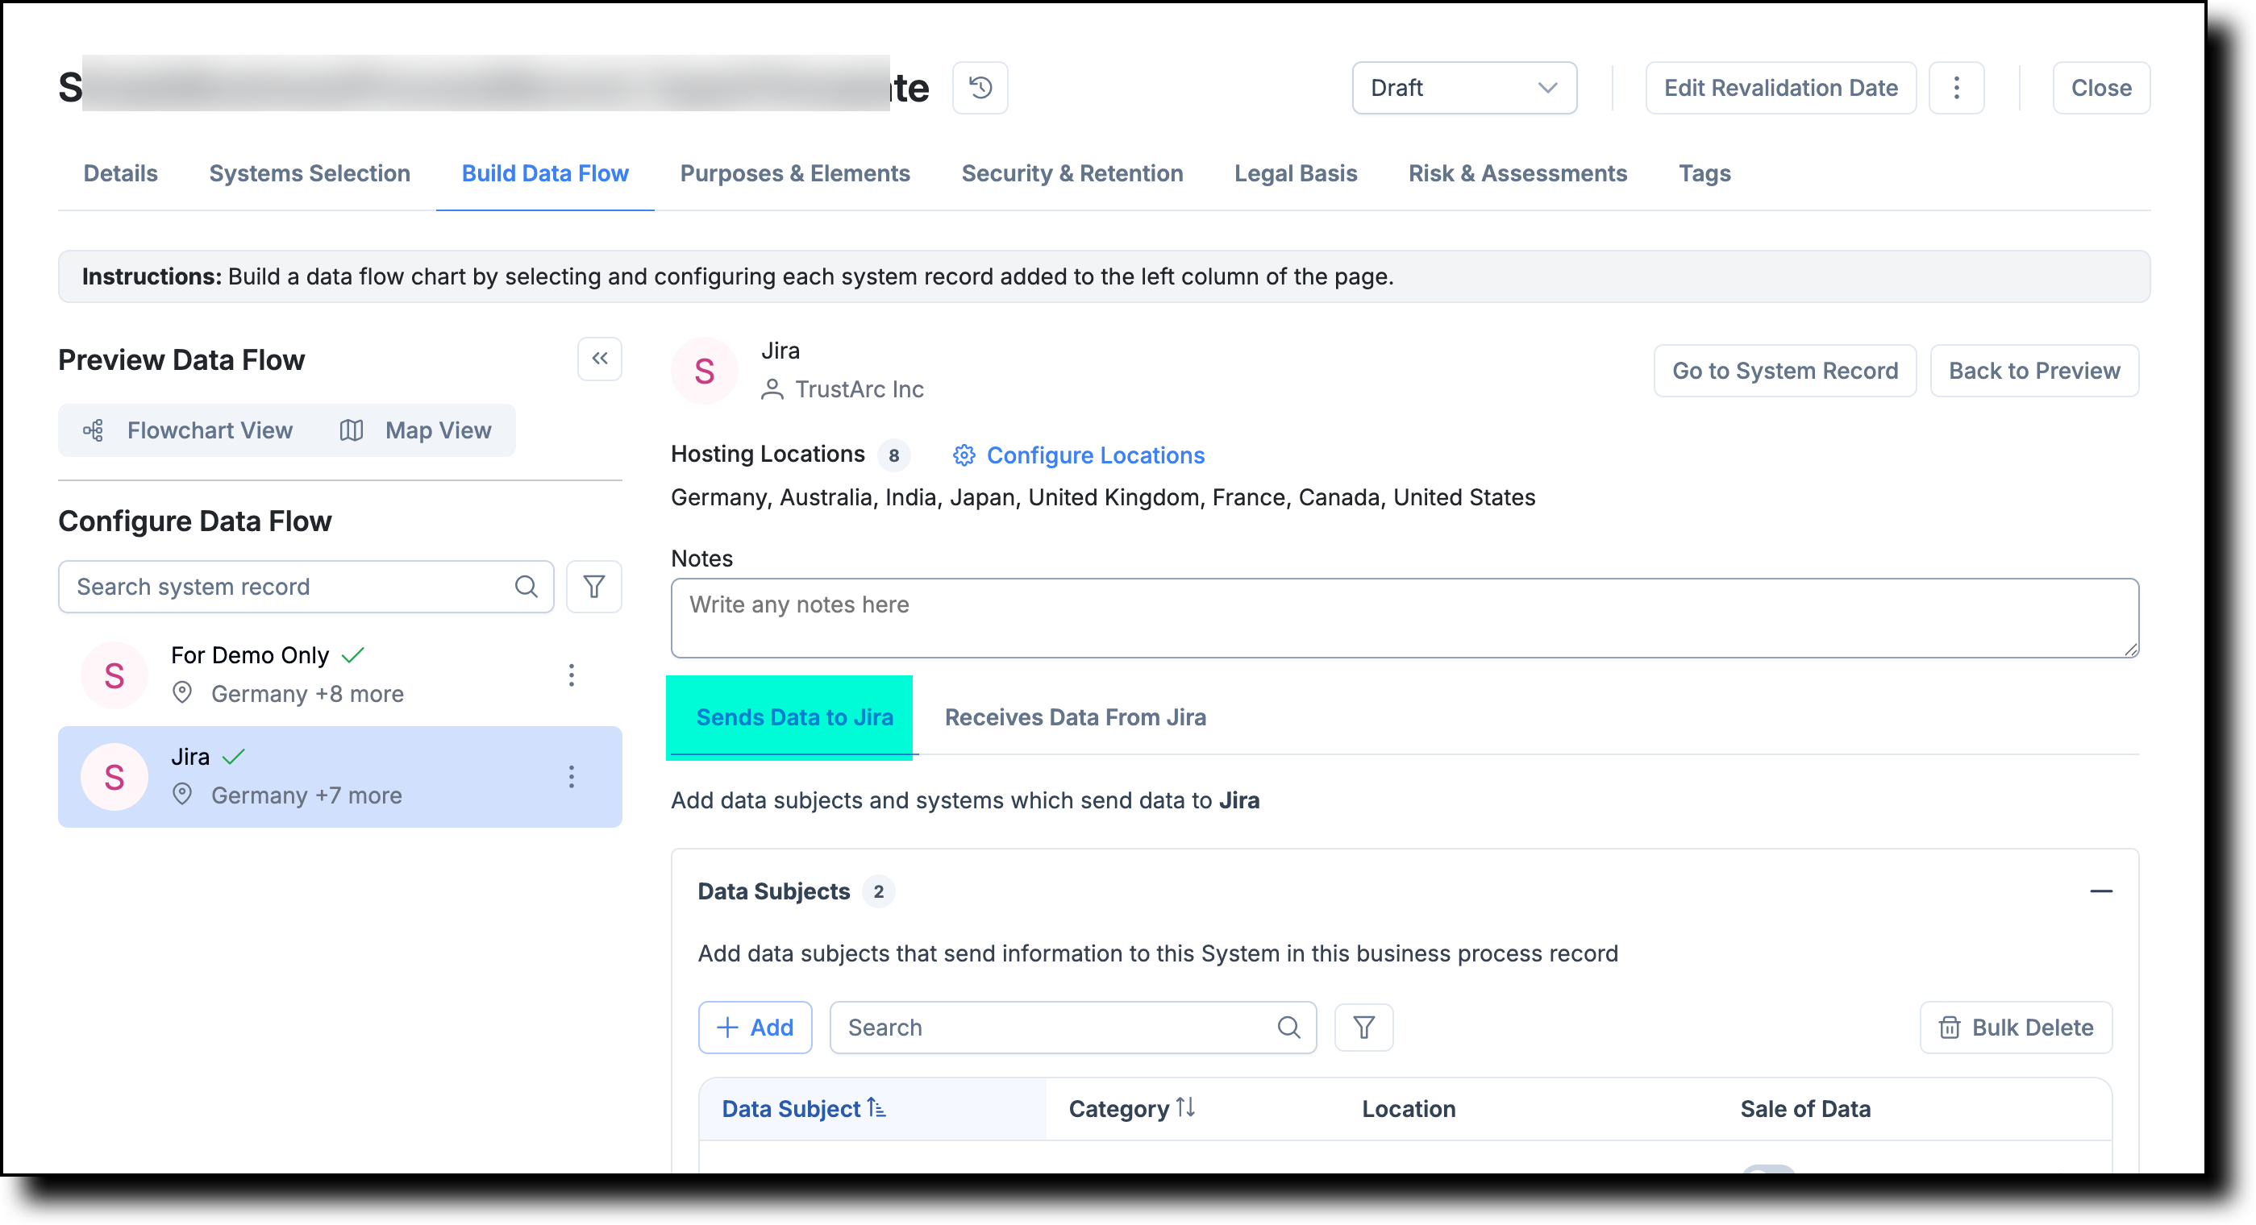Open filter icon in Data Subjects section
The height and width of the screenshot is (1225, 2256).
coord(1363,1027)
